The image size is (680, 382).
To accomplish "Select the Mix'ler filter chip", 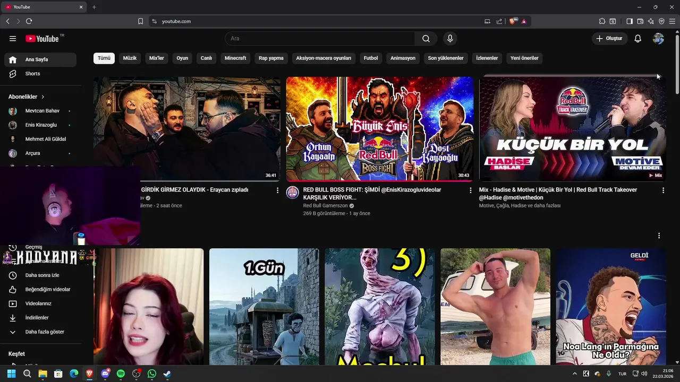I will coord(157,58).
